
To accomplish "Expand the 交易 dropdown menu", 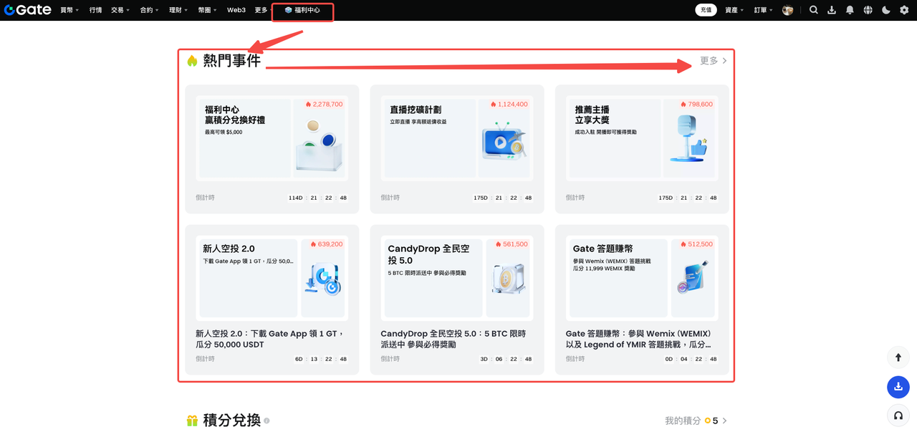I will click(120, 10).
